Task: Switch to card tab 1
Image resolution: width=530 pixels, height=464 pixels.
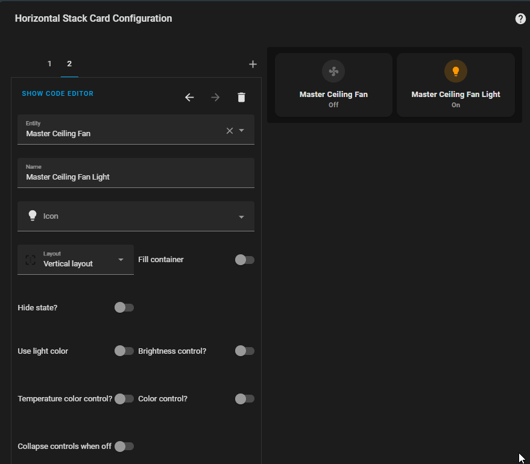Action: (49, 64)
